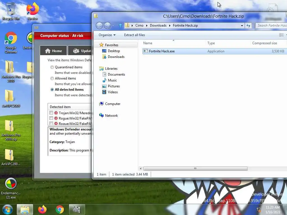Select the Allowed items radio button

[x=52, y=78]
